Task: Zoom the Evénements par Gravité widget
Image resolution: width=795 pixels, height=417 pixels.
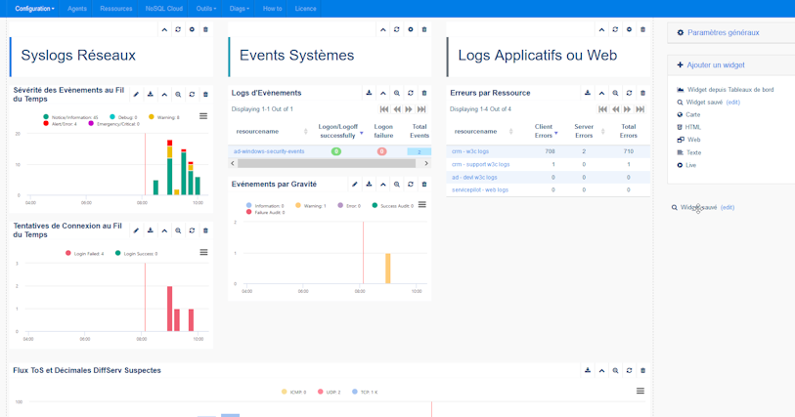Action: pyautogui.click(x=397, y=185)
